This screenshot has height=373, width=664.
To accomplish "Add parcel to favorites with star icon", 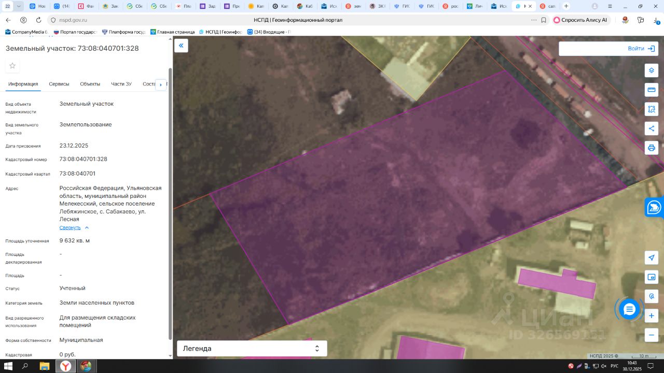I will coord(12,66).
